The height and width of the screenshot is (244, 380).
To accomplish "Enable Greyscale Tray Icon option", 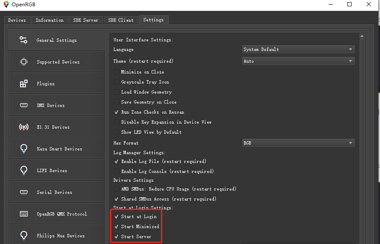I will (117, 82).
